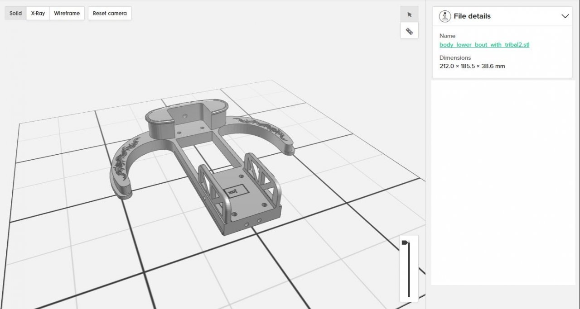Collapse the File details panel
Image resolution: width=580 pixels, height=309 pixels.
[x=565, y=16]
